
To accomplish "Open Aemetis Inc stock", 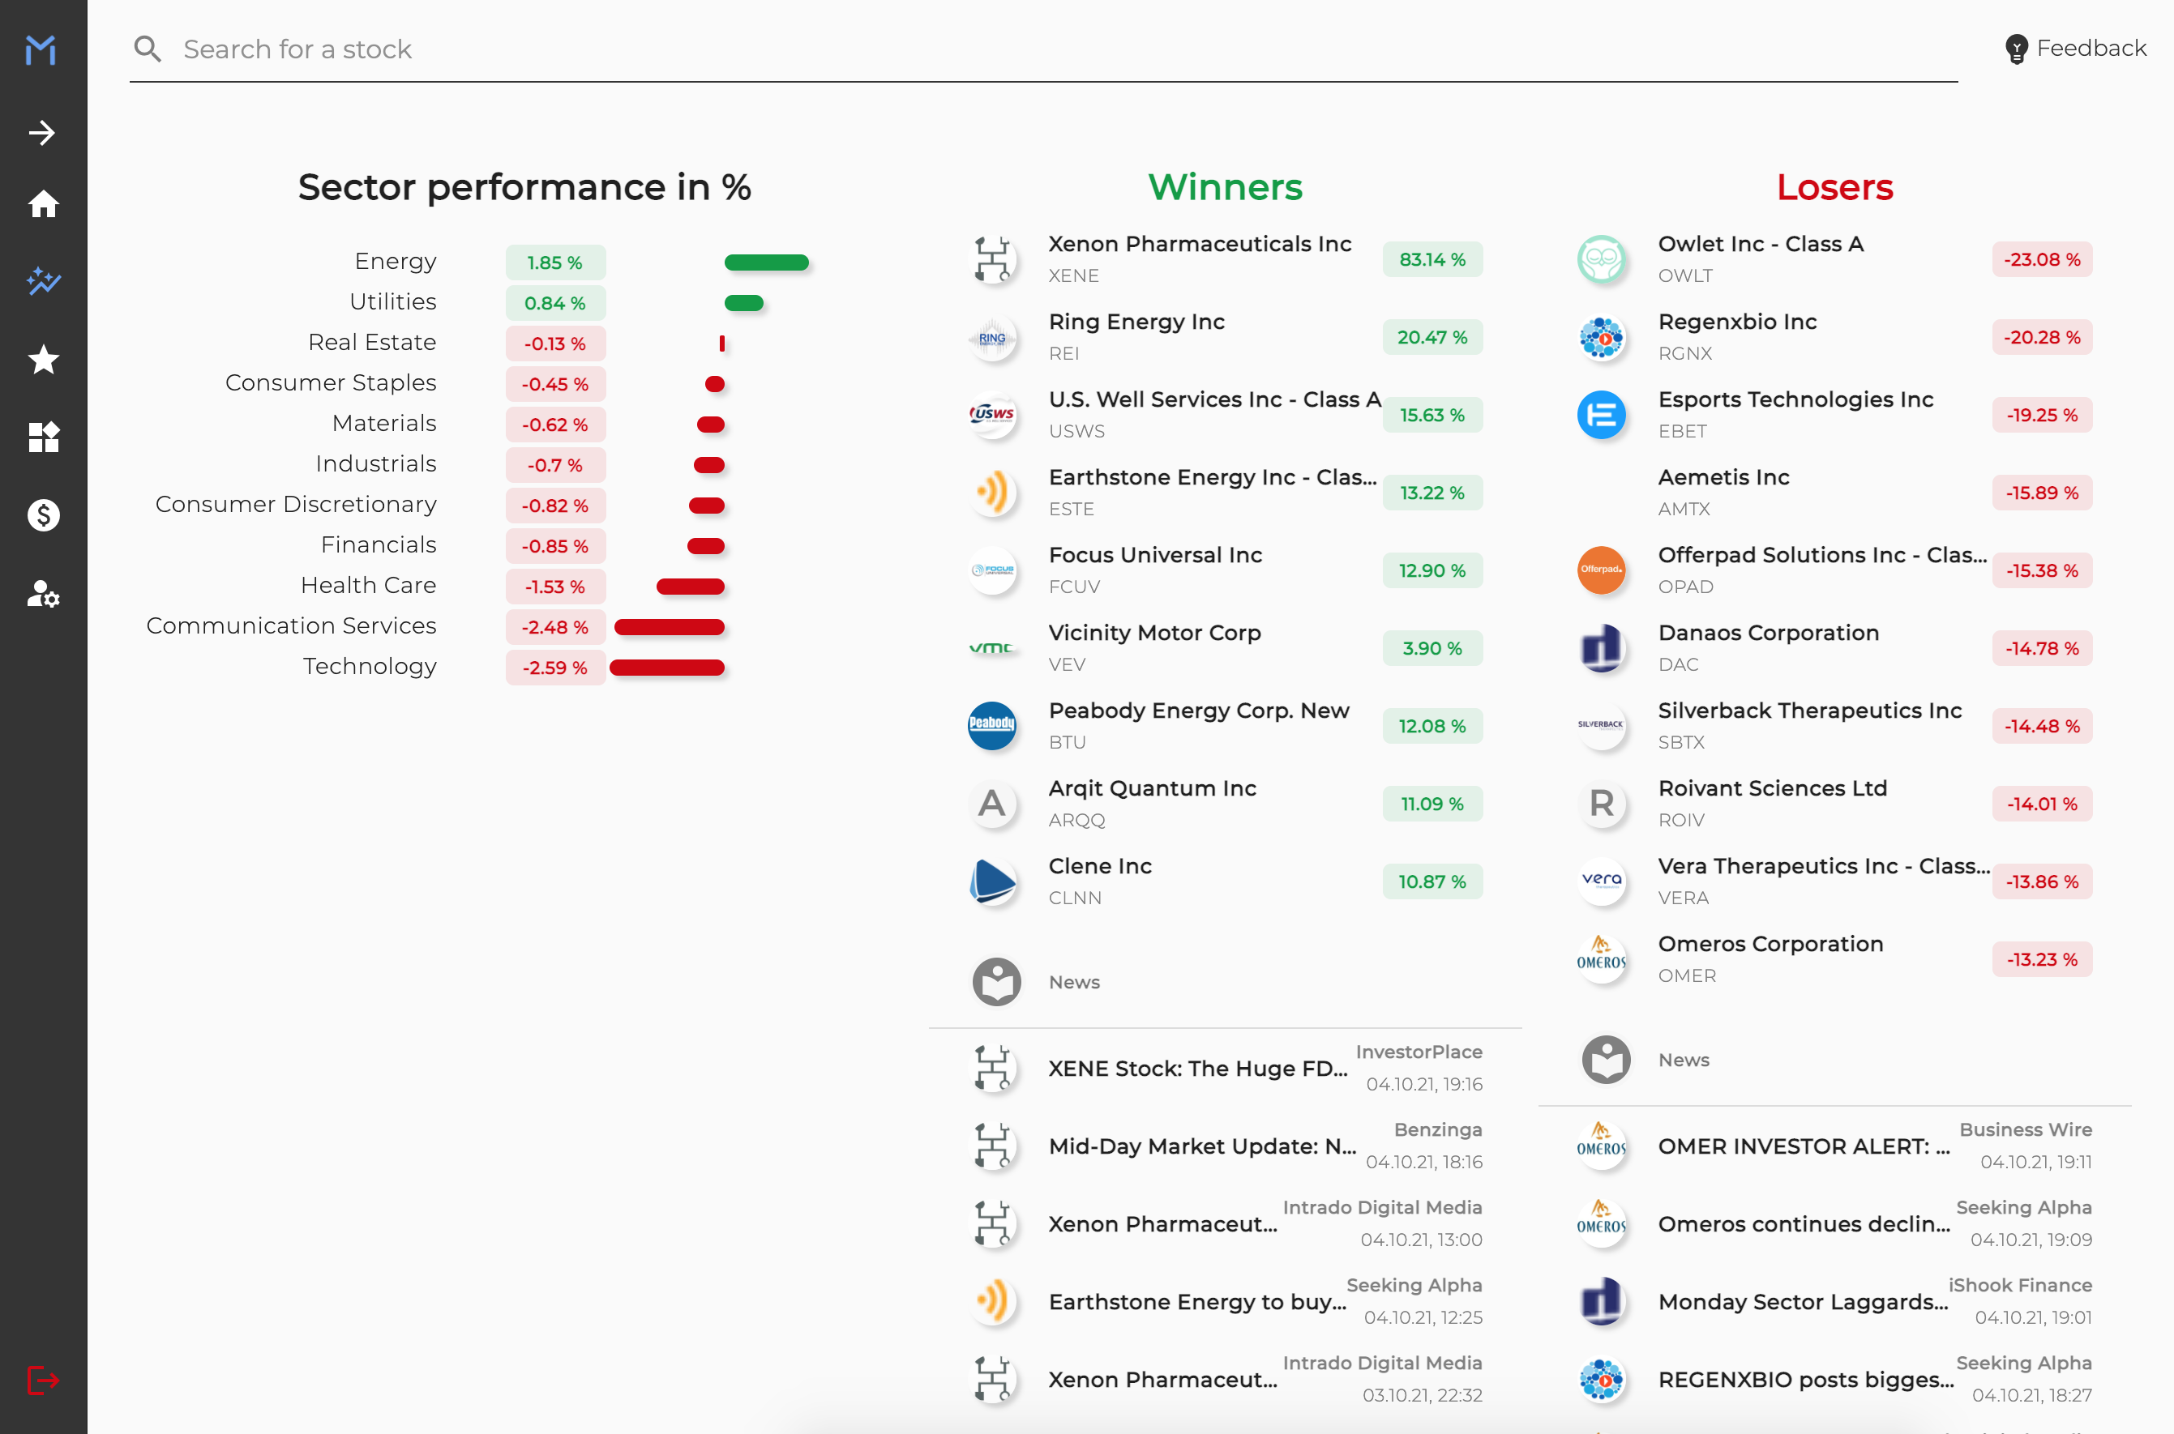I will [x=1834, y=493].
